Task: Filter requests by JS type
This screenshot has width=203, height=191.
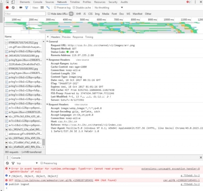Action: click(x=84, y=14)
